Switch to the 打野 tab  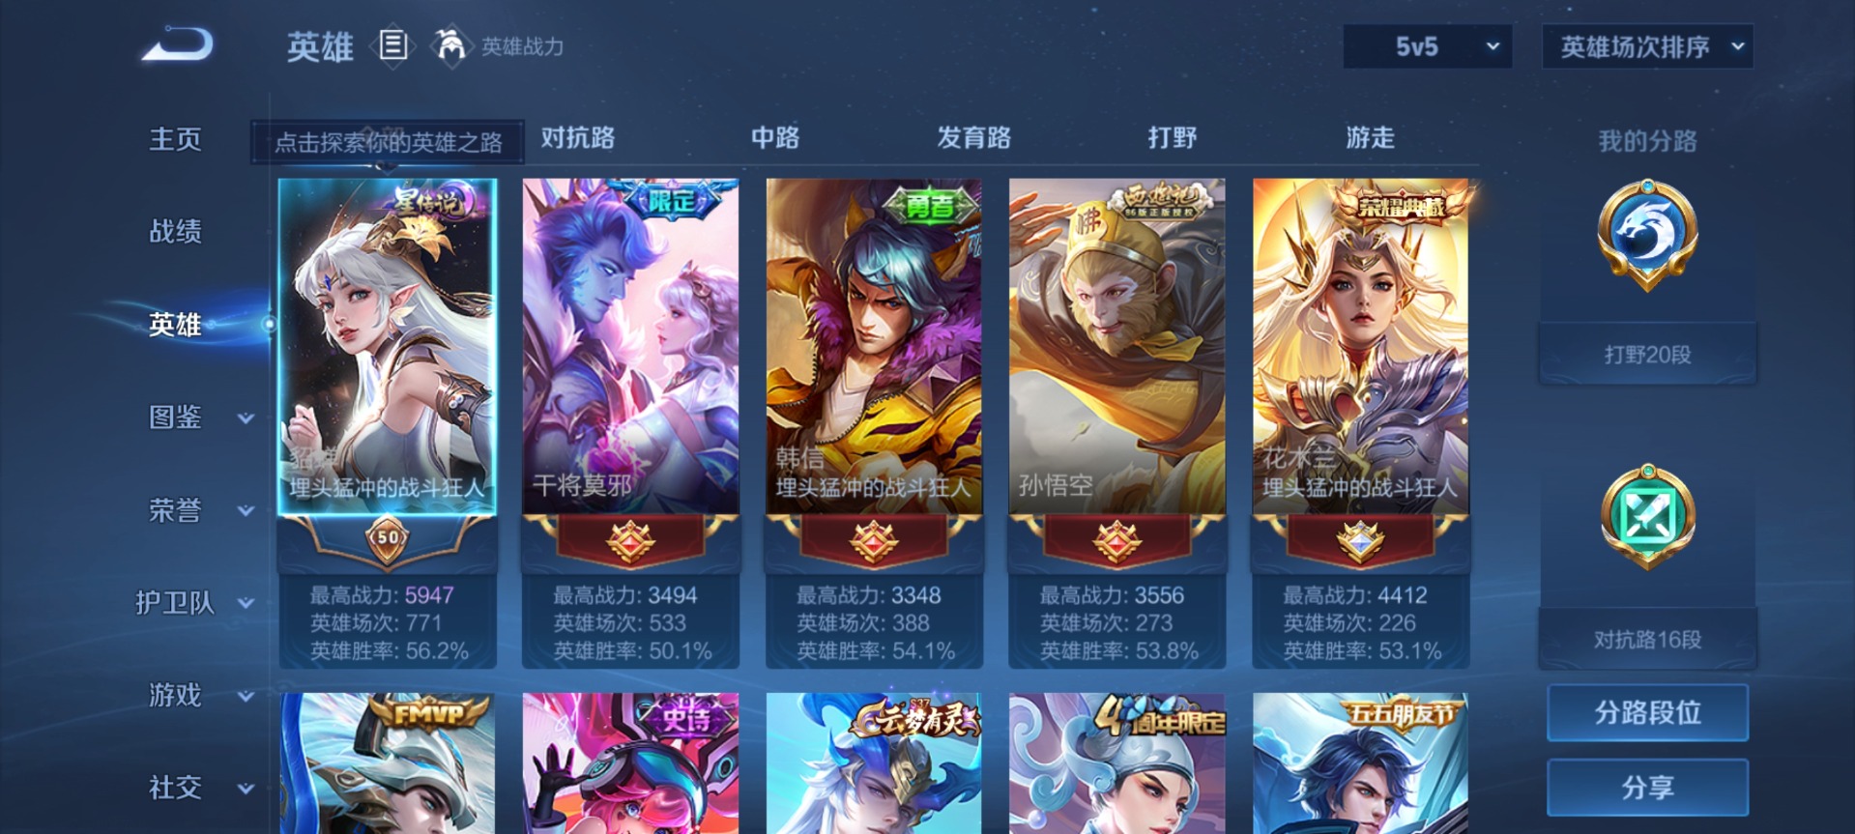pyautogui.click(x=1173, y=138)
